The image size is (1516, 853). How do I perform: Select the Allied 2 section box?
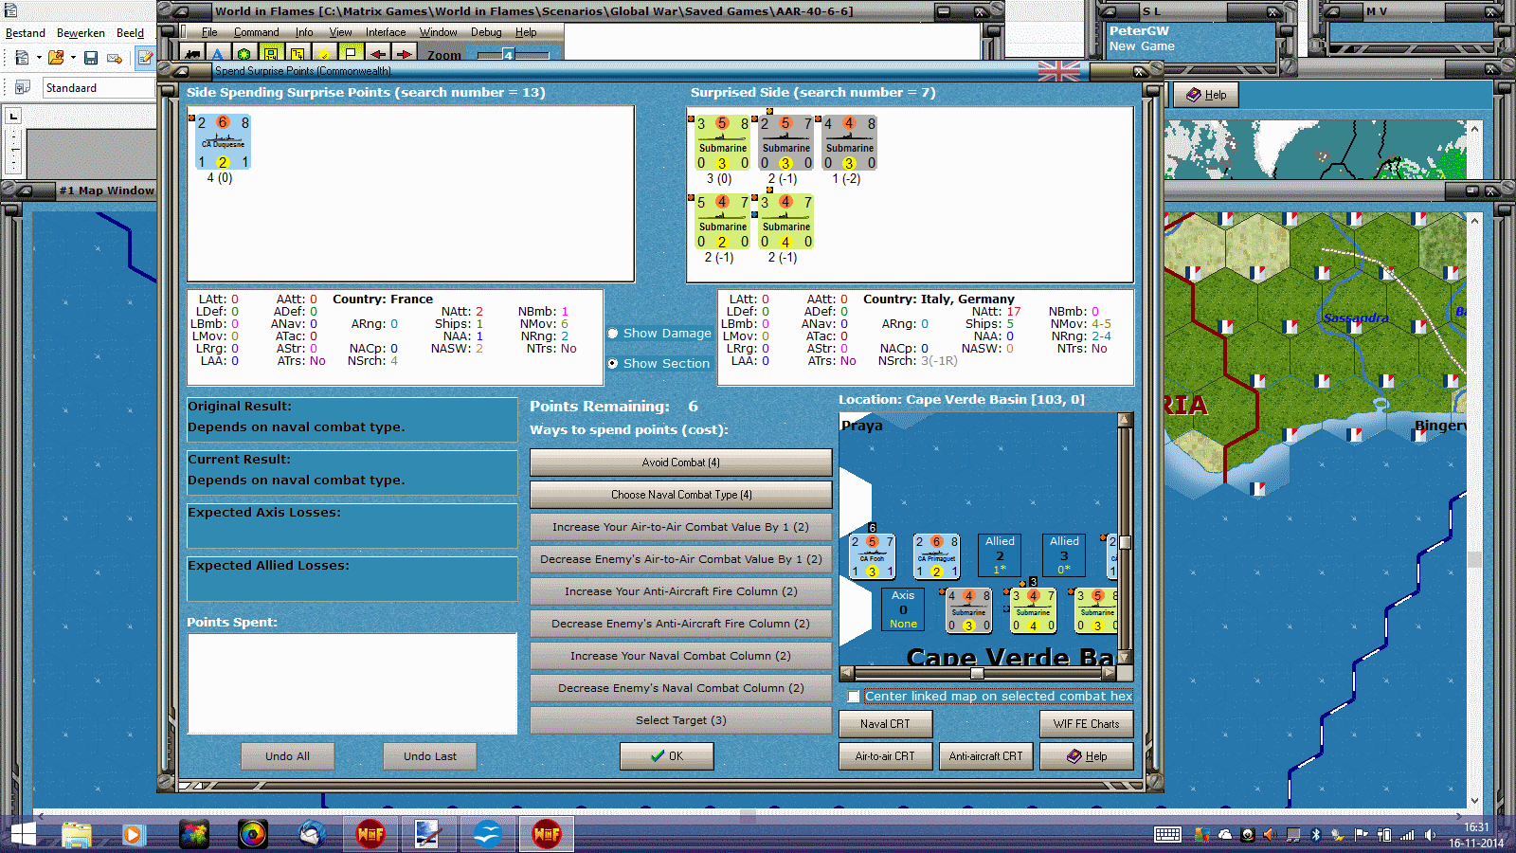point(1000,555)
